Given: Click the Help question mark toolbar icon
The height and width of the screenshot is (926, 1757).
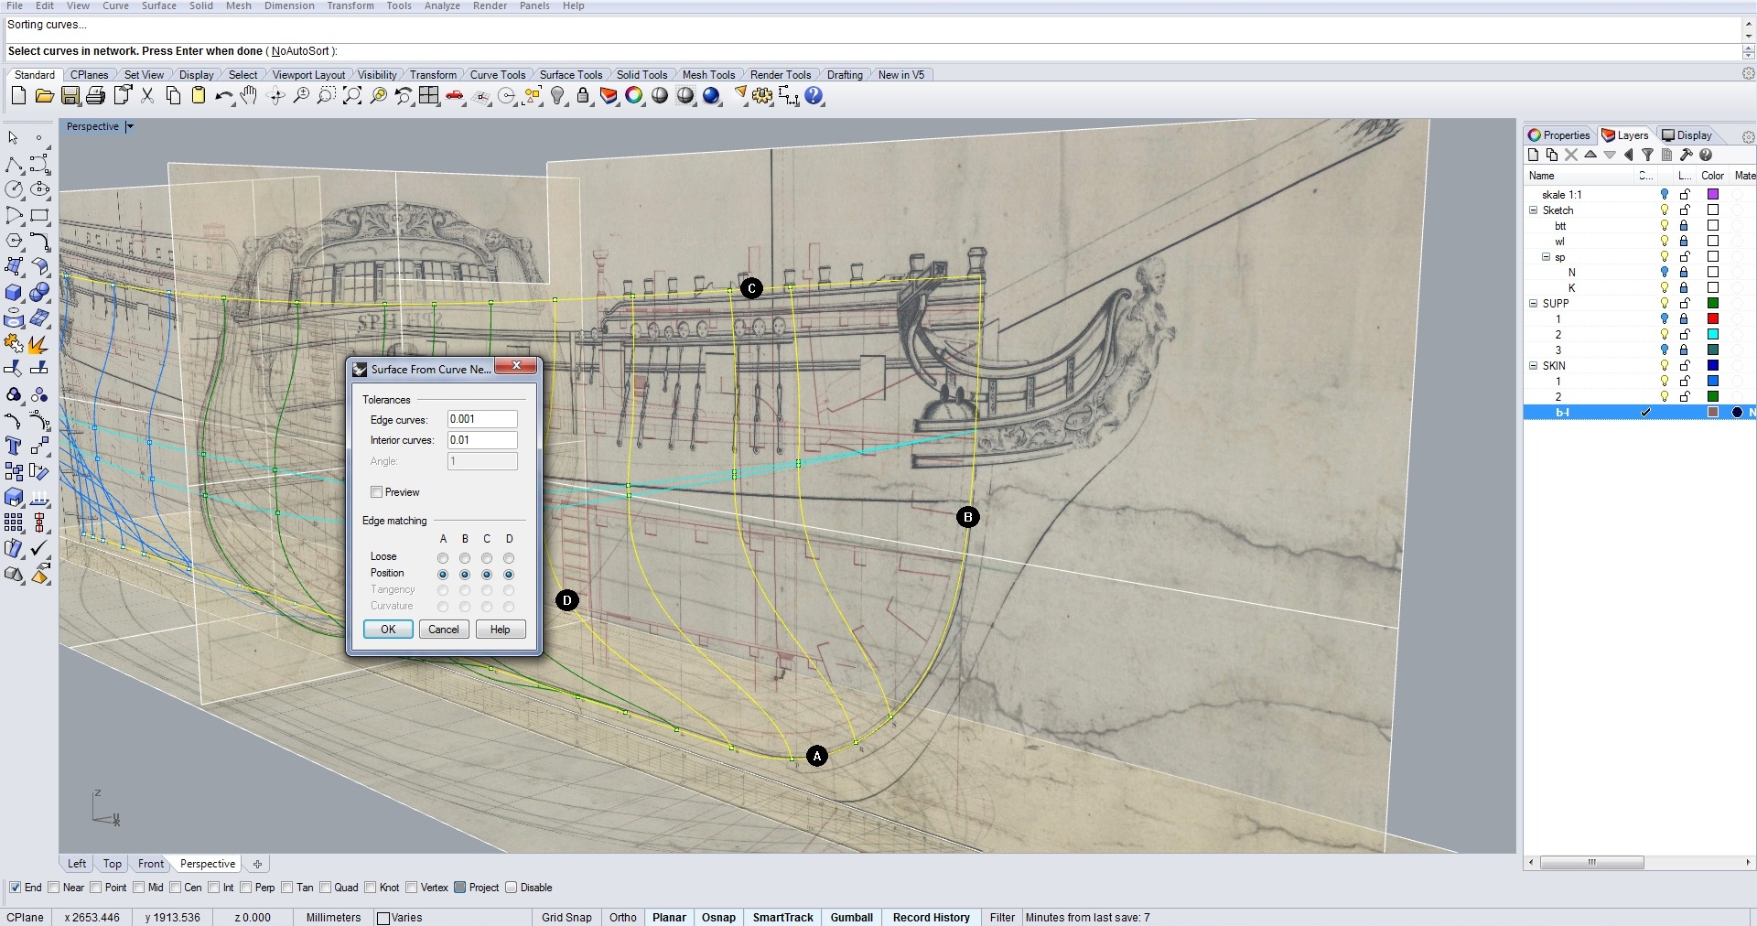Looking at the screenshot, I should 814,96.
